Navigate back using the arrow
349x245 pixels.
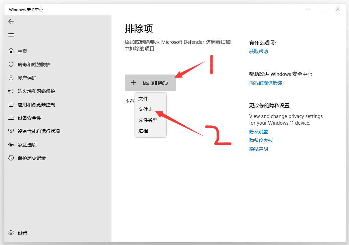click(11, 21)
